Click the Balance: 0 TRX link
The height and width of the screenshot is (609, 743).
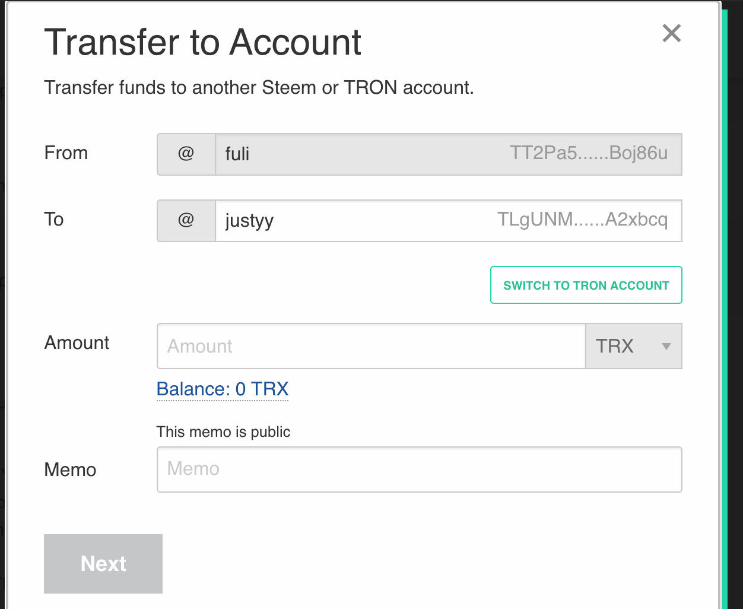(223, 389)
